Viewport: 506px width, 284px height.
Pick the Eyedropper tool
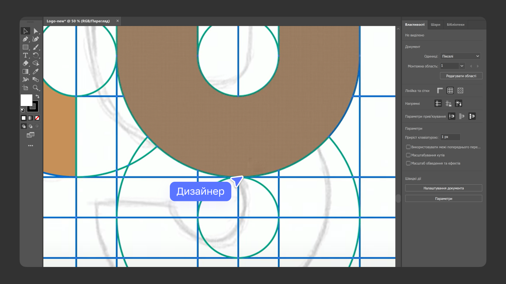click(x=36, y=71)
